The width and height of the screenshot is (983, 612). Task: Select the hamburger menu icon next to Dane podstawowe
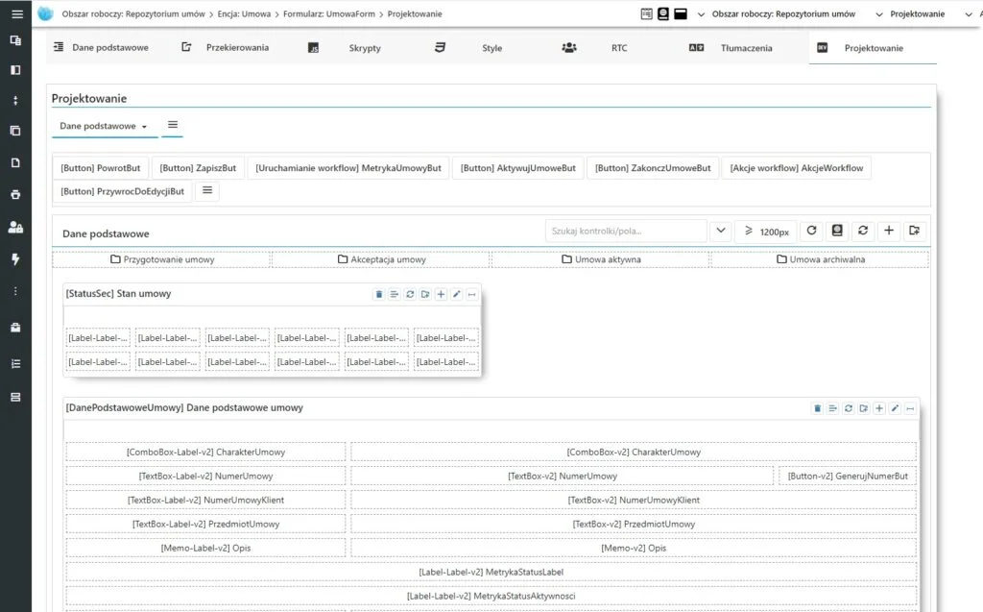(171, 125)
